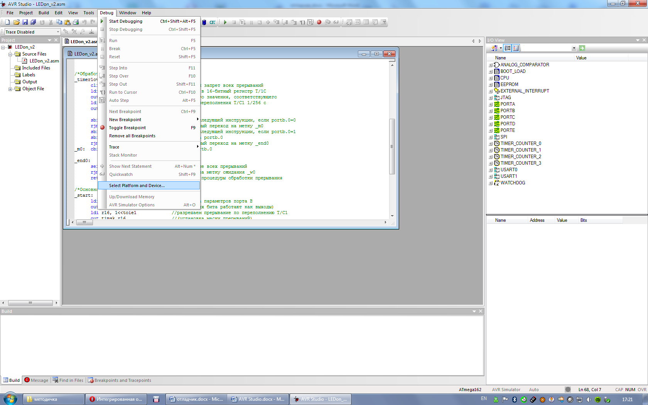Select the Build output tab
648x405 pixels.
click(11, 380)
